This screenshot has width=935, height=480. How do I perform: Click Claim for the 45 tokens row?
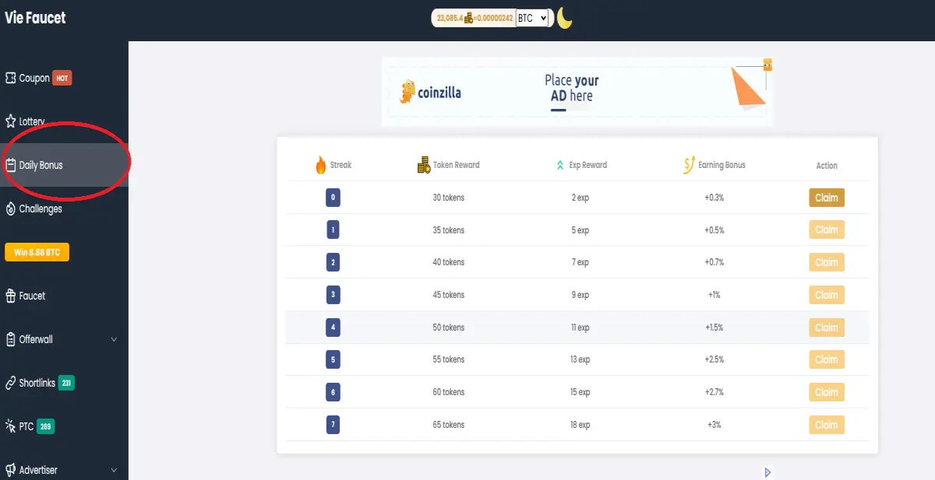pos(827,295)
